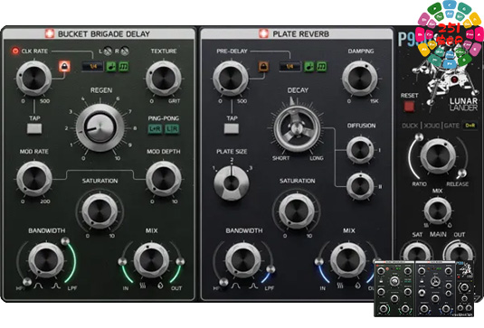Click the reverb IN level handle
Image resolution: width=484 pixels, height=328 pixels.
[318, 262]
